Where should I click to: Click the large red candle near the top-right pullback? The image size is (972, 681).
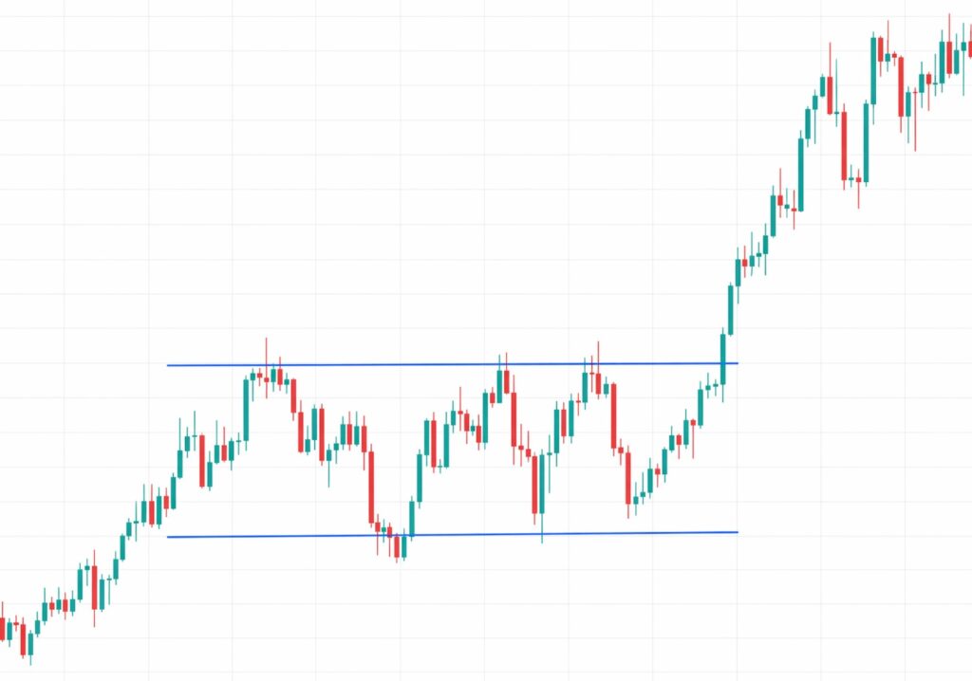[x=844, y=145]
